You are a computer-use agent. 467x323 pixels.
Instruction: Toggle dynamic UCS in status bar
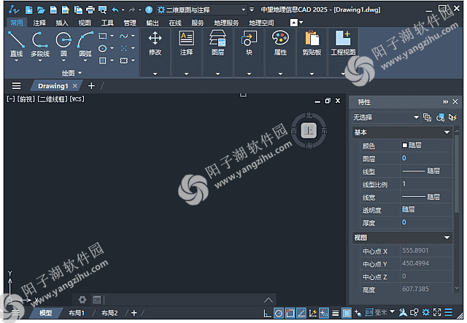pyautogui.click(x=313, y=313)
